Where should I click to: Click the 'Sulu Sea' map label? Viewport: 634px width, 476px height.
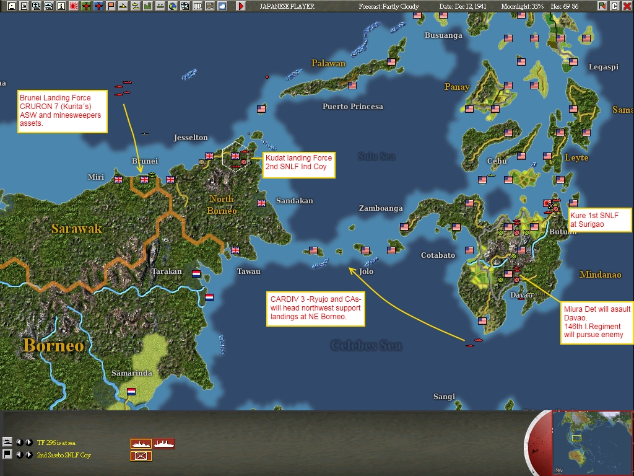[x=376, y=156]
